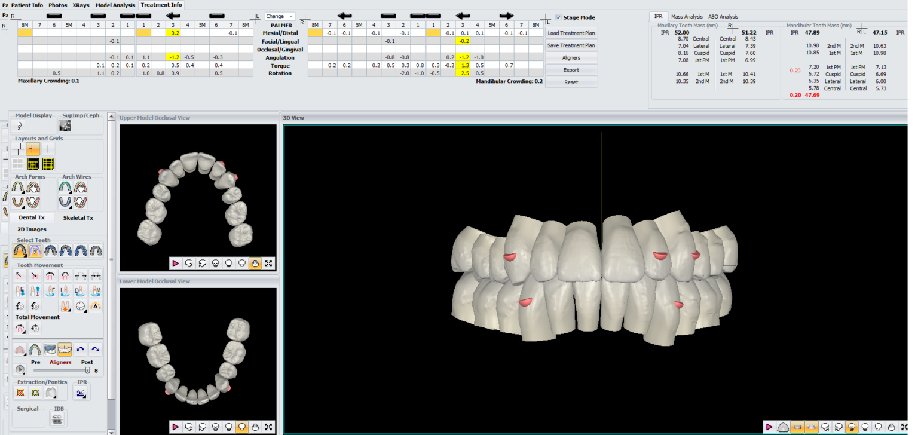
Task: Click the fullscreen expand icon in 3D View toolbar
Action: pos(904,427)
